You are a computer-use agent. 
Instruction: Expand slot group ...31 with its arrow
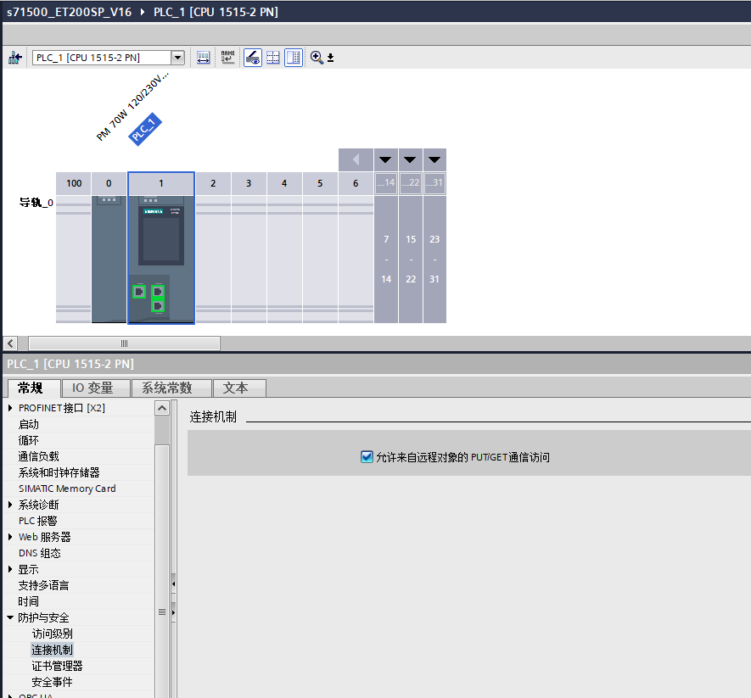pyautogui.click(x=434, y=159)
